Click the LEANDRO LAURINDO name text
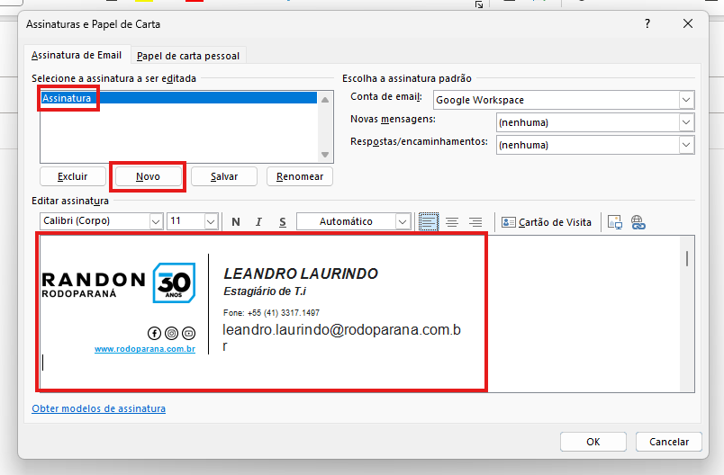Viewport: 724px width, 475px height. tap(301, 273)
